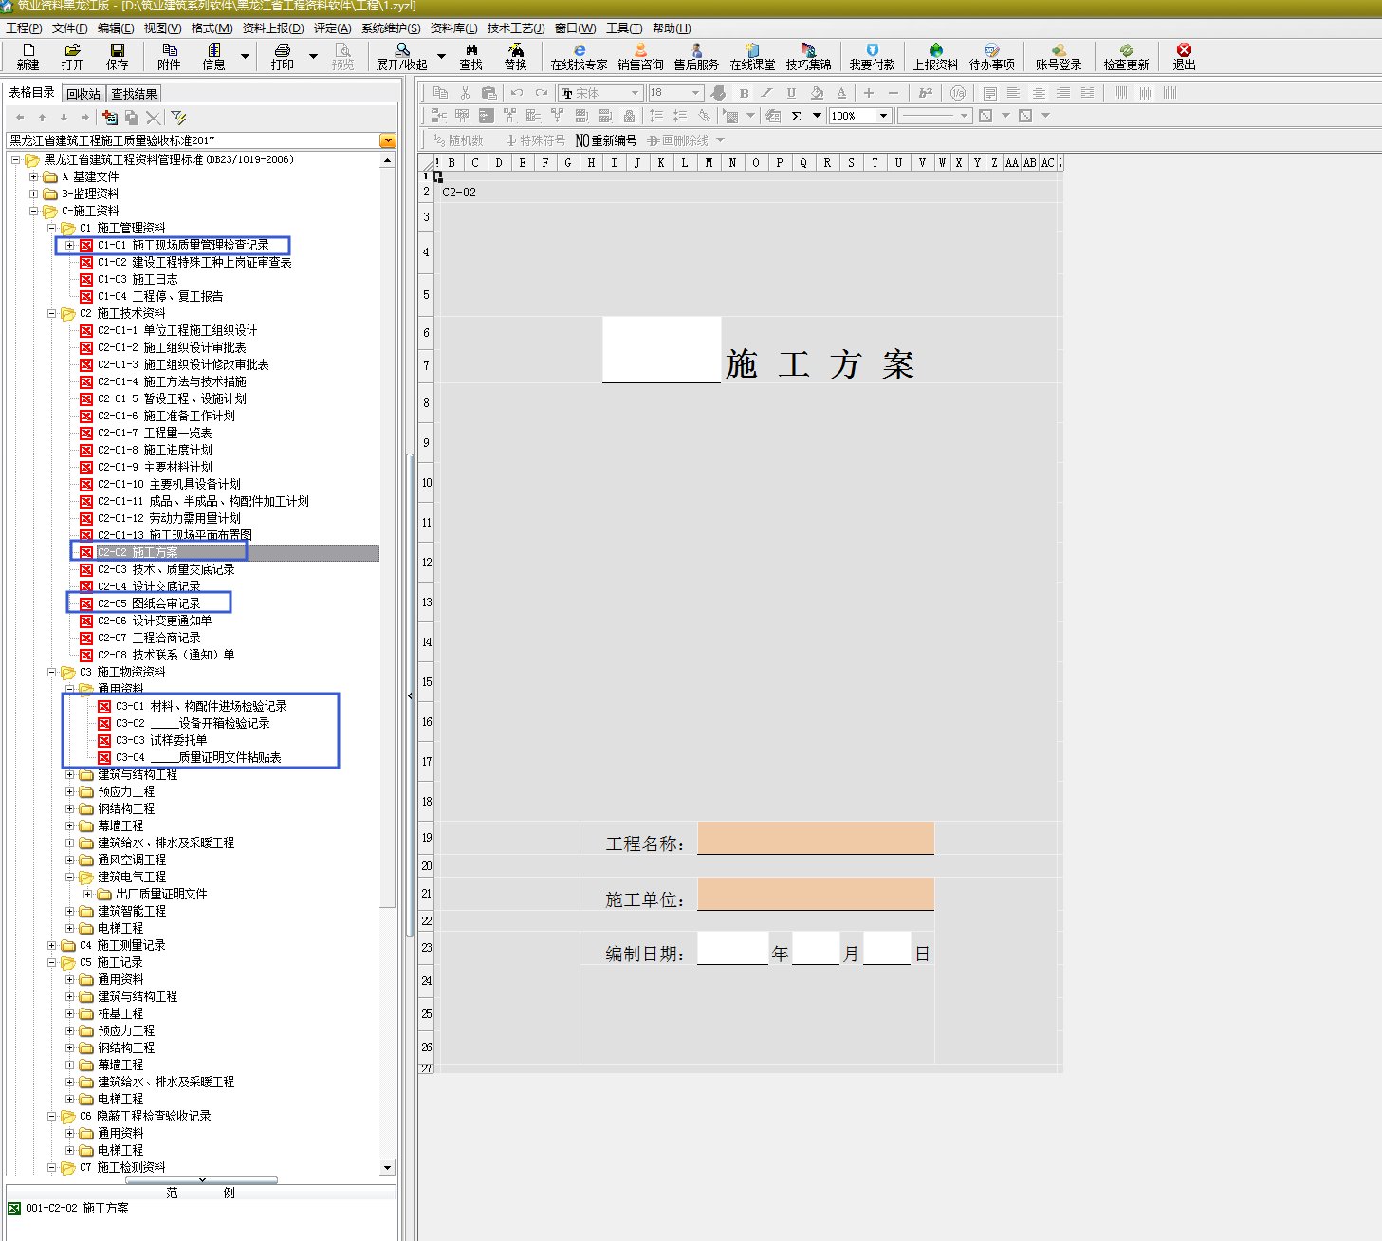Screen dimensions: 1382x1241
Task: Click the fill color bucket icon
Action: click(x=817, y=93)
